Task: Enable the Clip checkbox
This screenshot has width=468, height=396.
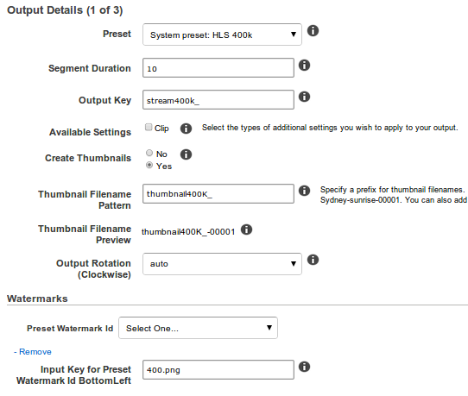Action: click(149, 128)
